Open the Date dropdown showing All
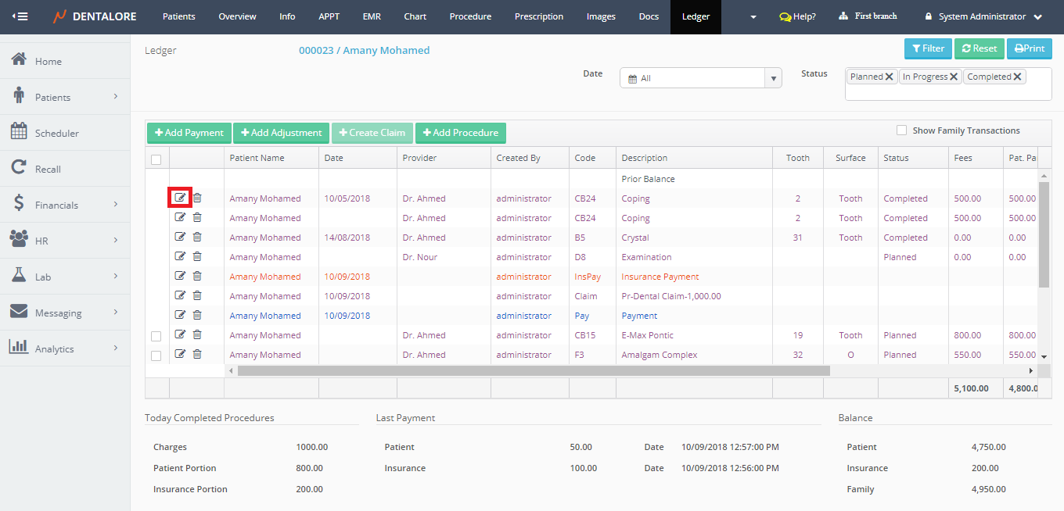Viewport: 1064px width, 511px height. click(700, 78)
